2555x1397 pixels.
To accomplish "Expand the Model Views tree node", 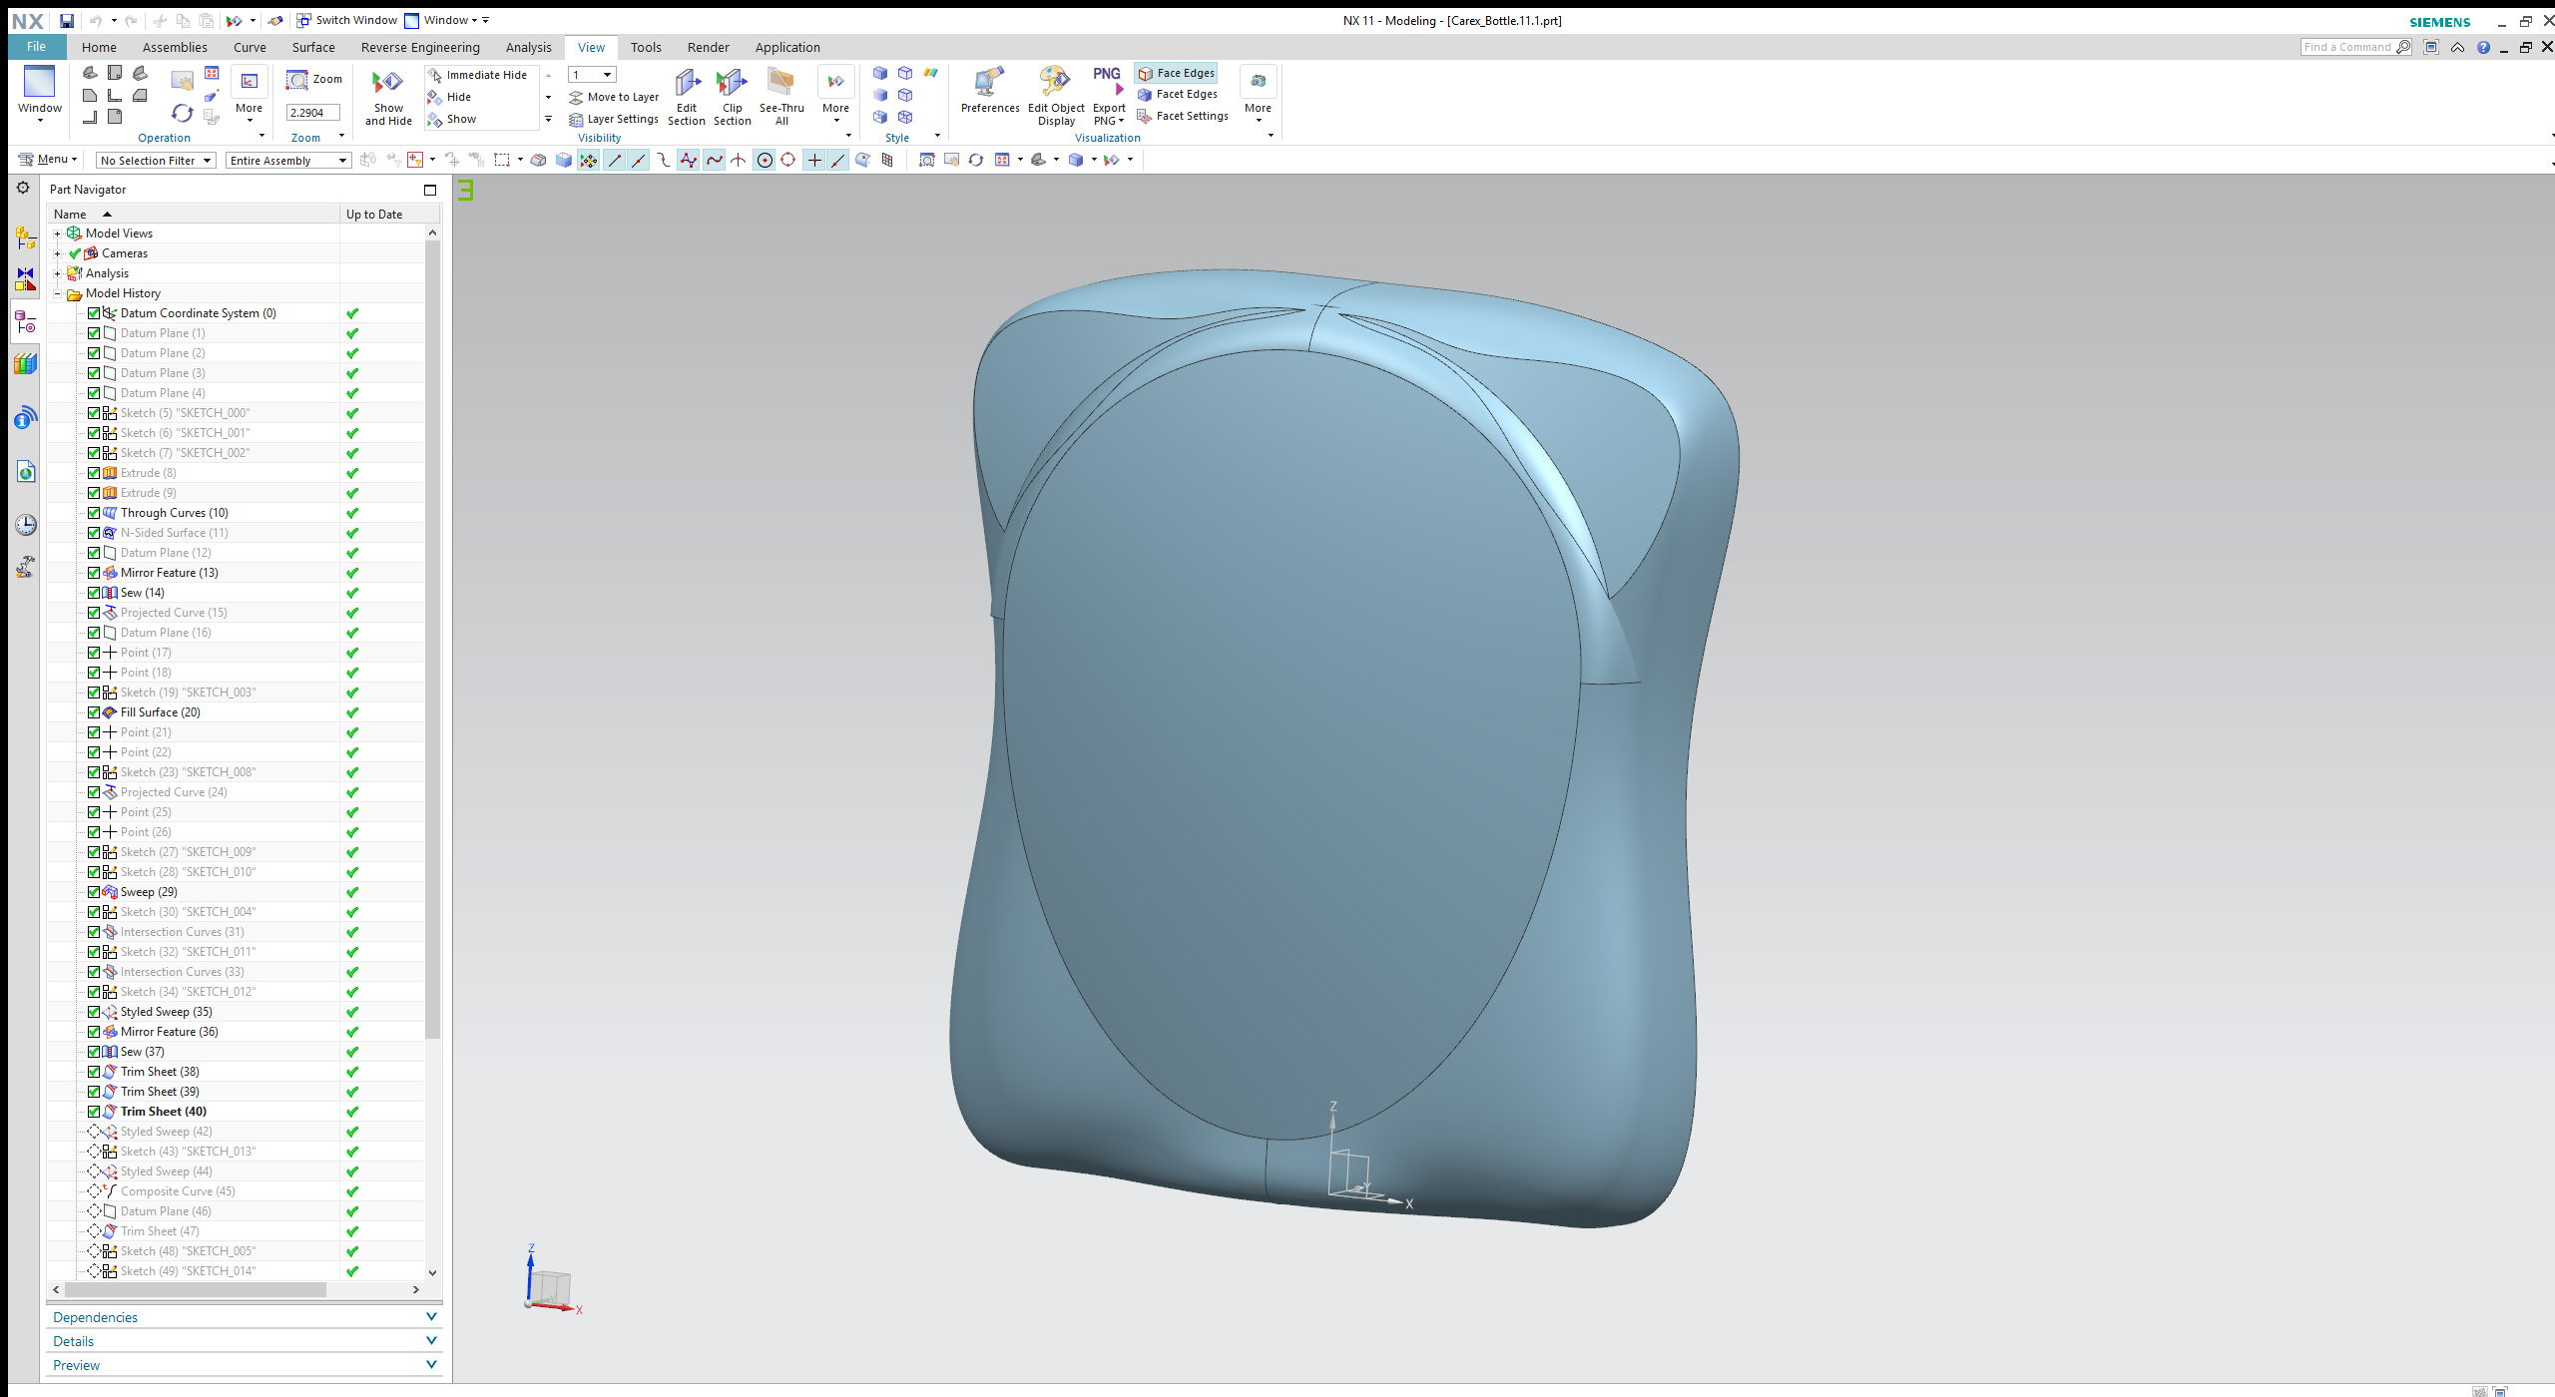I will (x=58, y=233).
